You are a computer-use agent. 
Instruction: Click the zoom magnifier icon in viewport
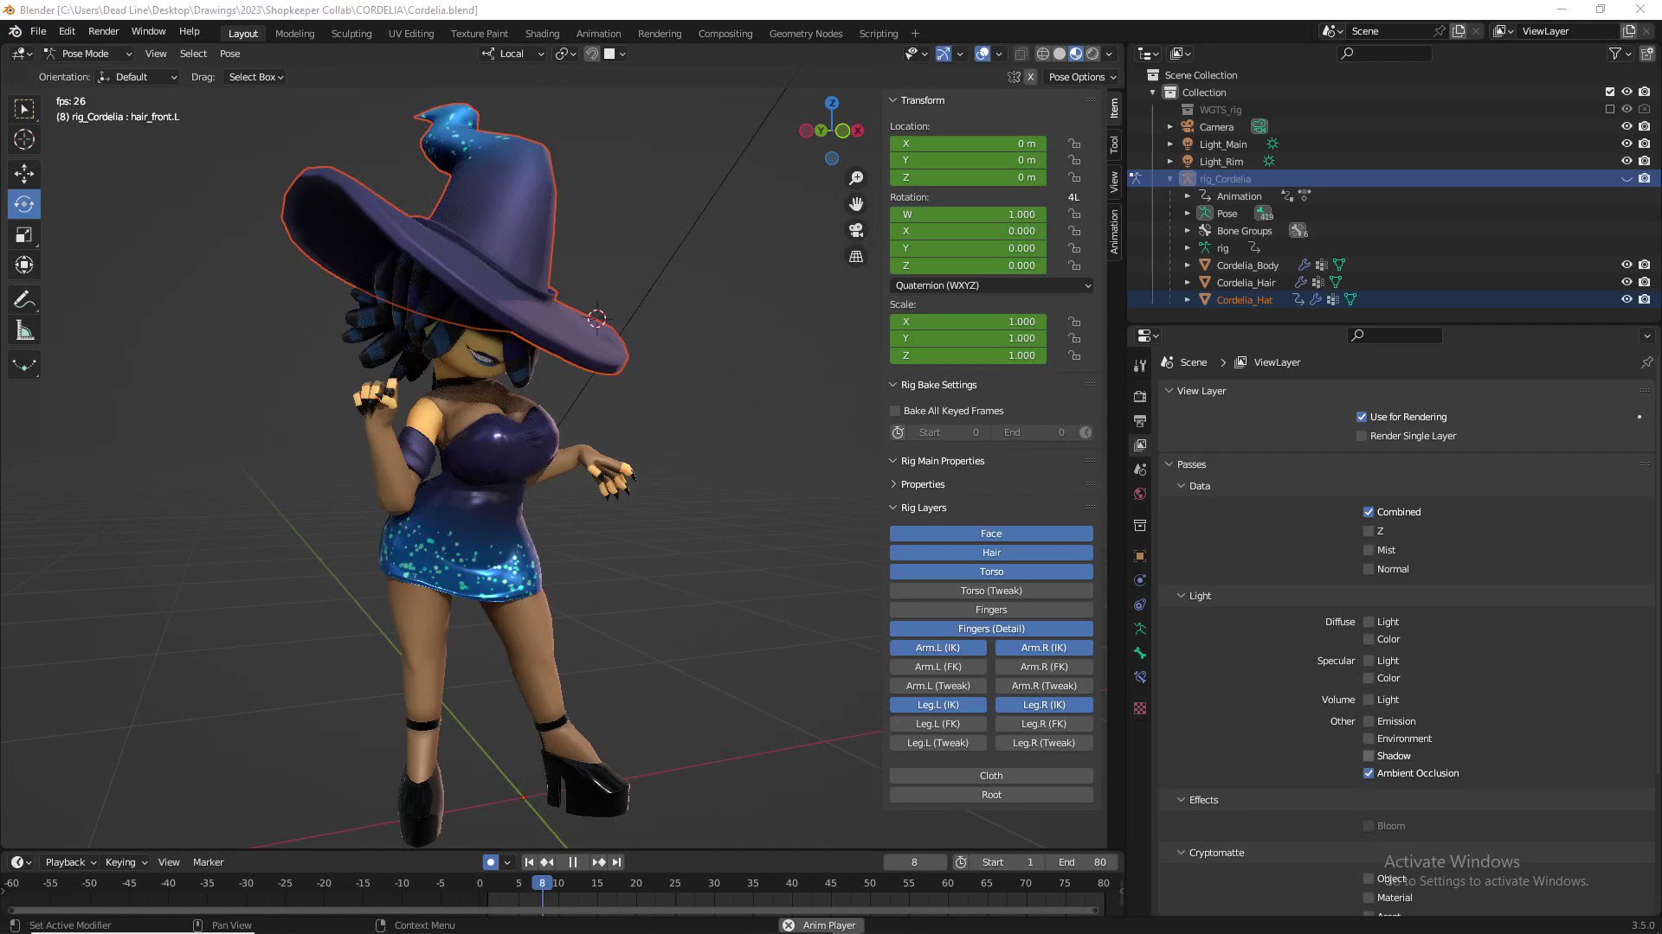[x=856, y=178]
